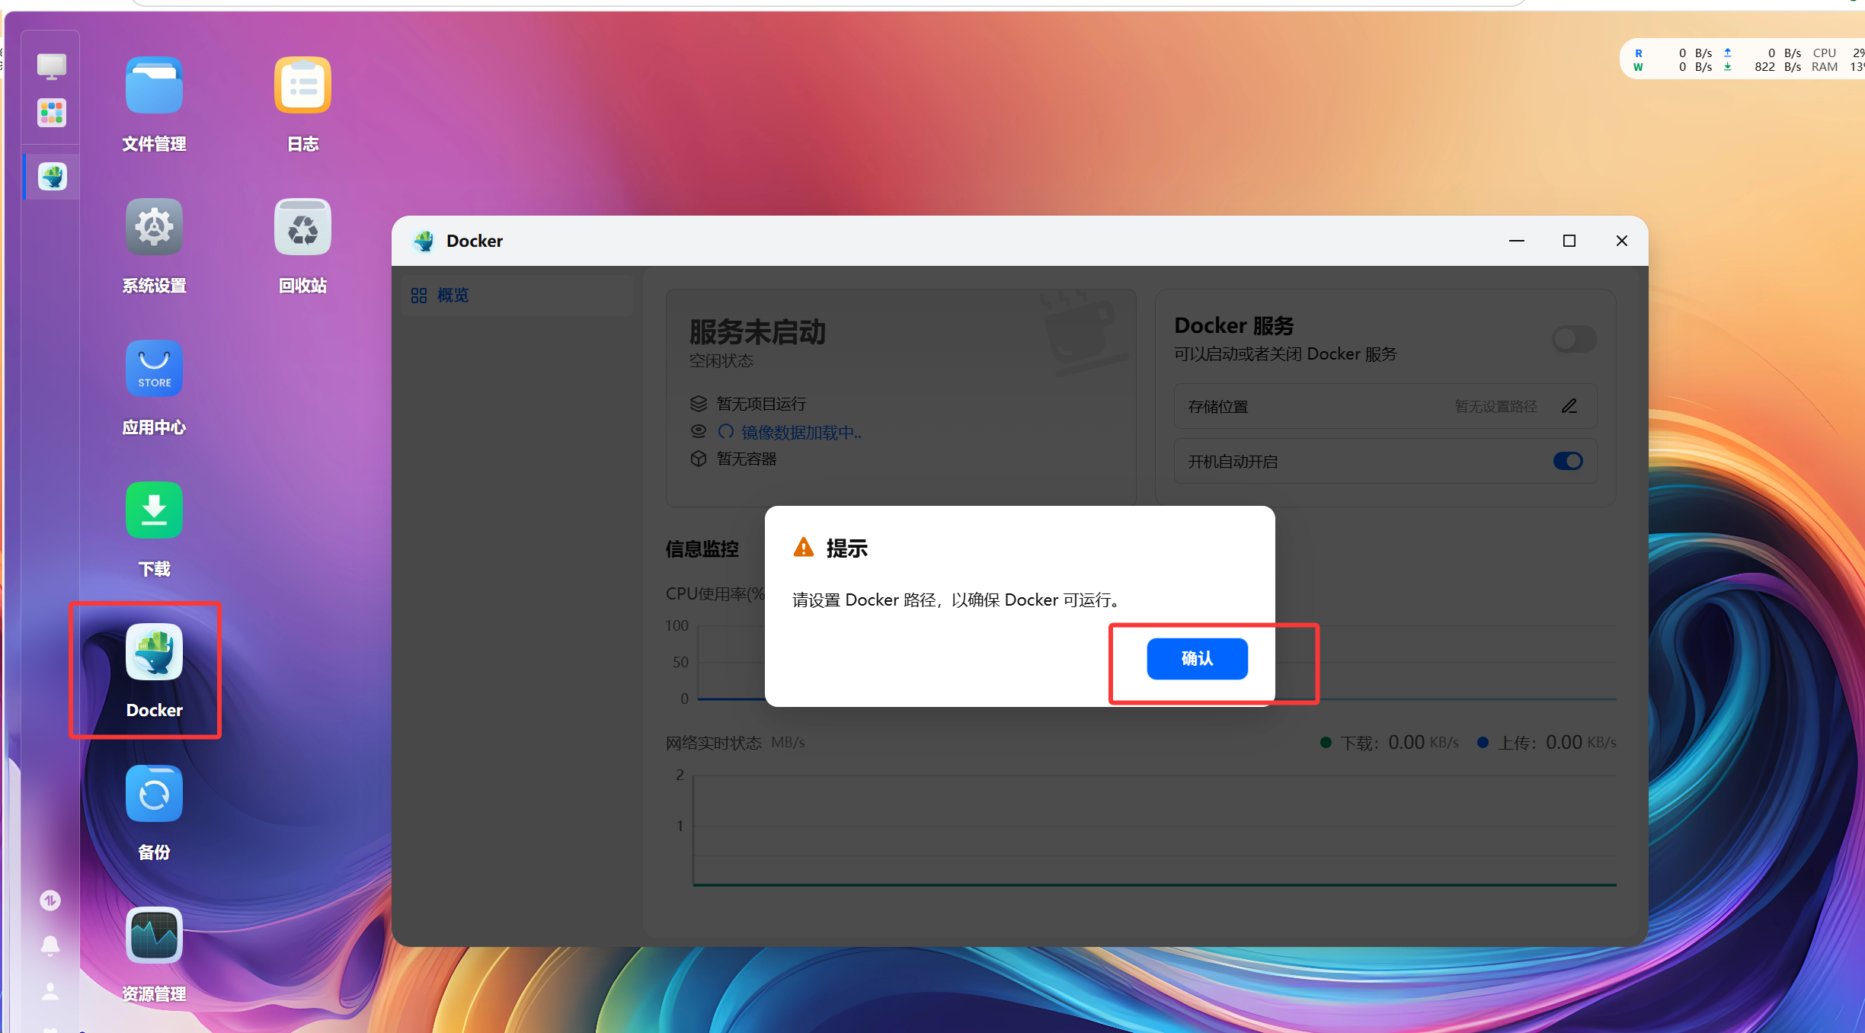Open notifications bell in sidebar
Viewport: 1865px width, 1033px height.
click(x=50, y=945)
